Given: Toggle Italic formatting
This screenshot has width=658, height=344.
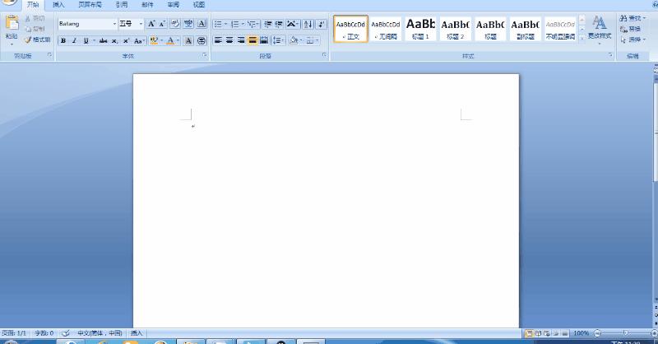Looking at the screenshot, I should tap(74, 40).
